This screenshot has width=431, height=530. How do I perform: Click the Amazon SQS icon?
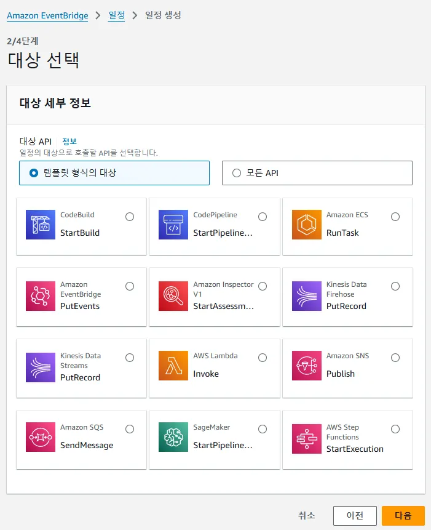click(x=41, y=437)
